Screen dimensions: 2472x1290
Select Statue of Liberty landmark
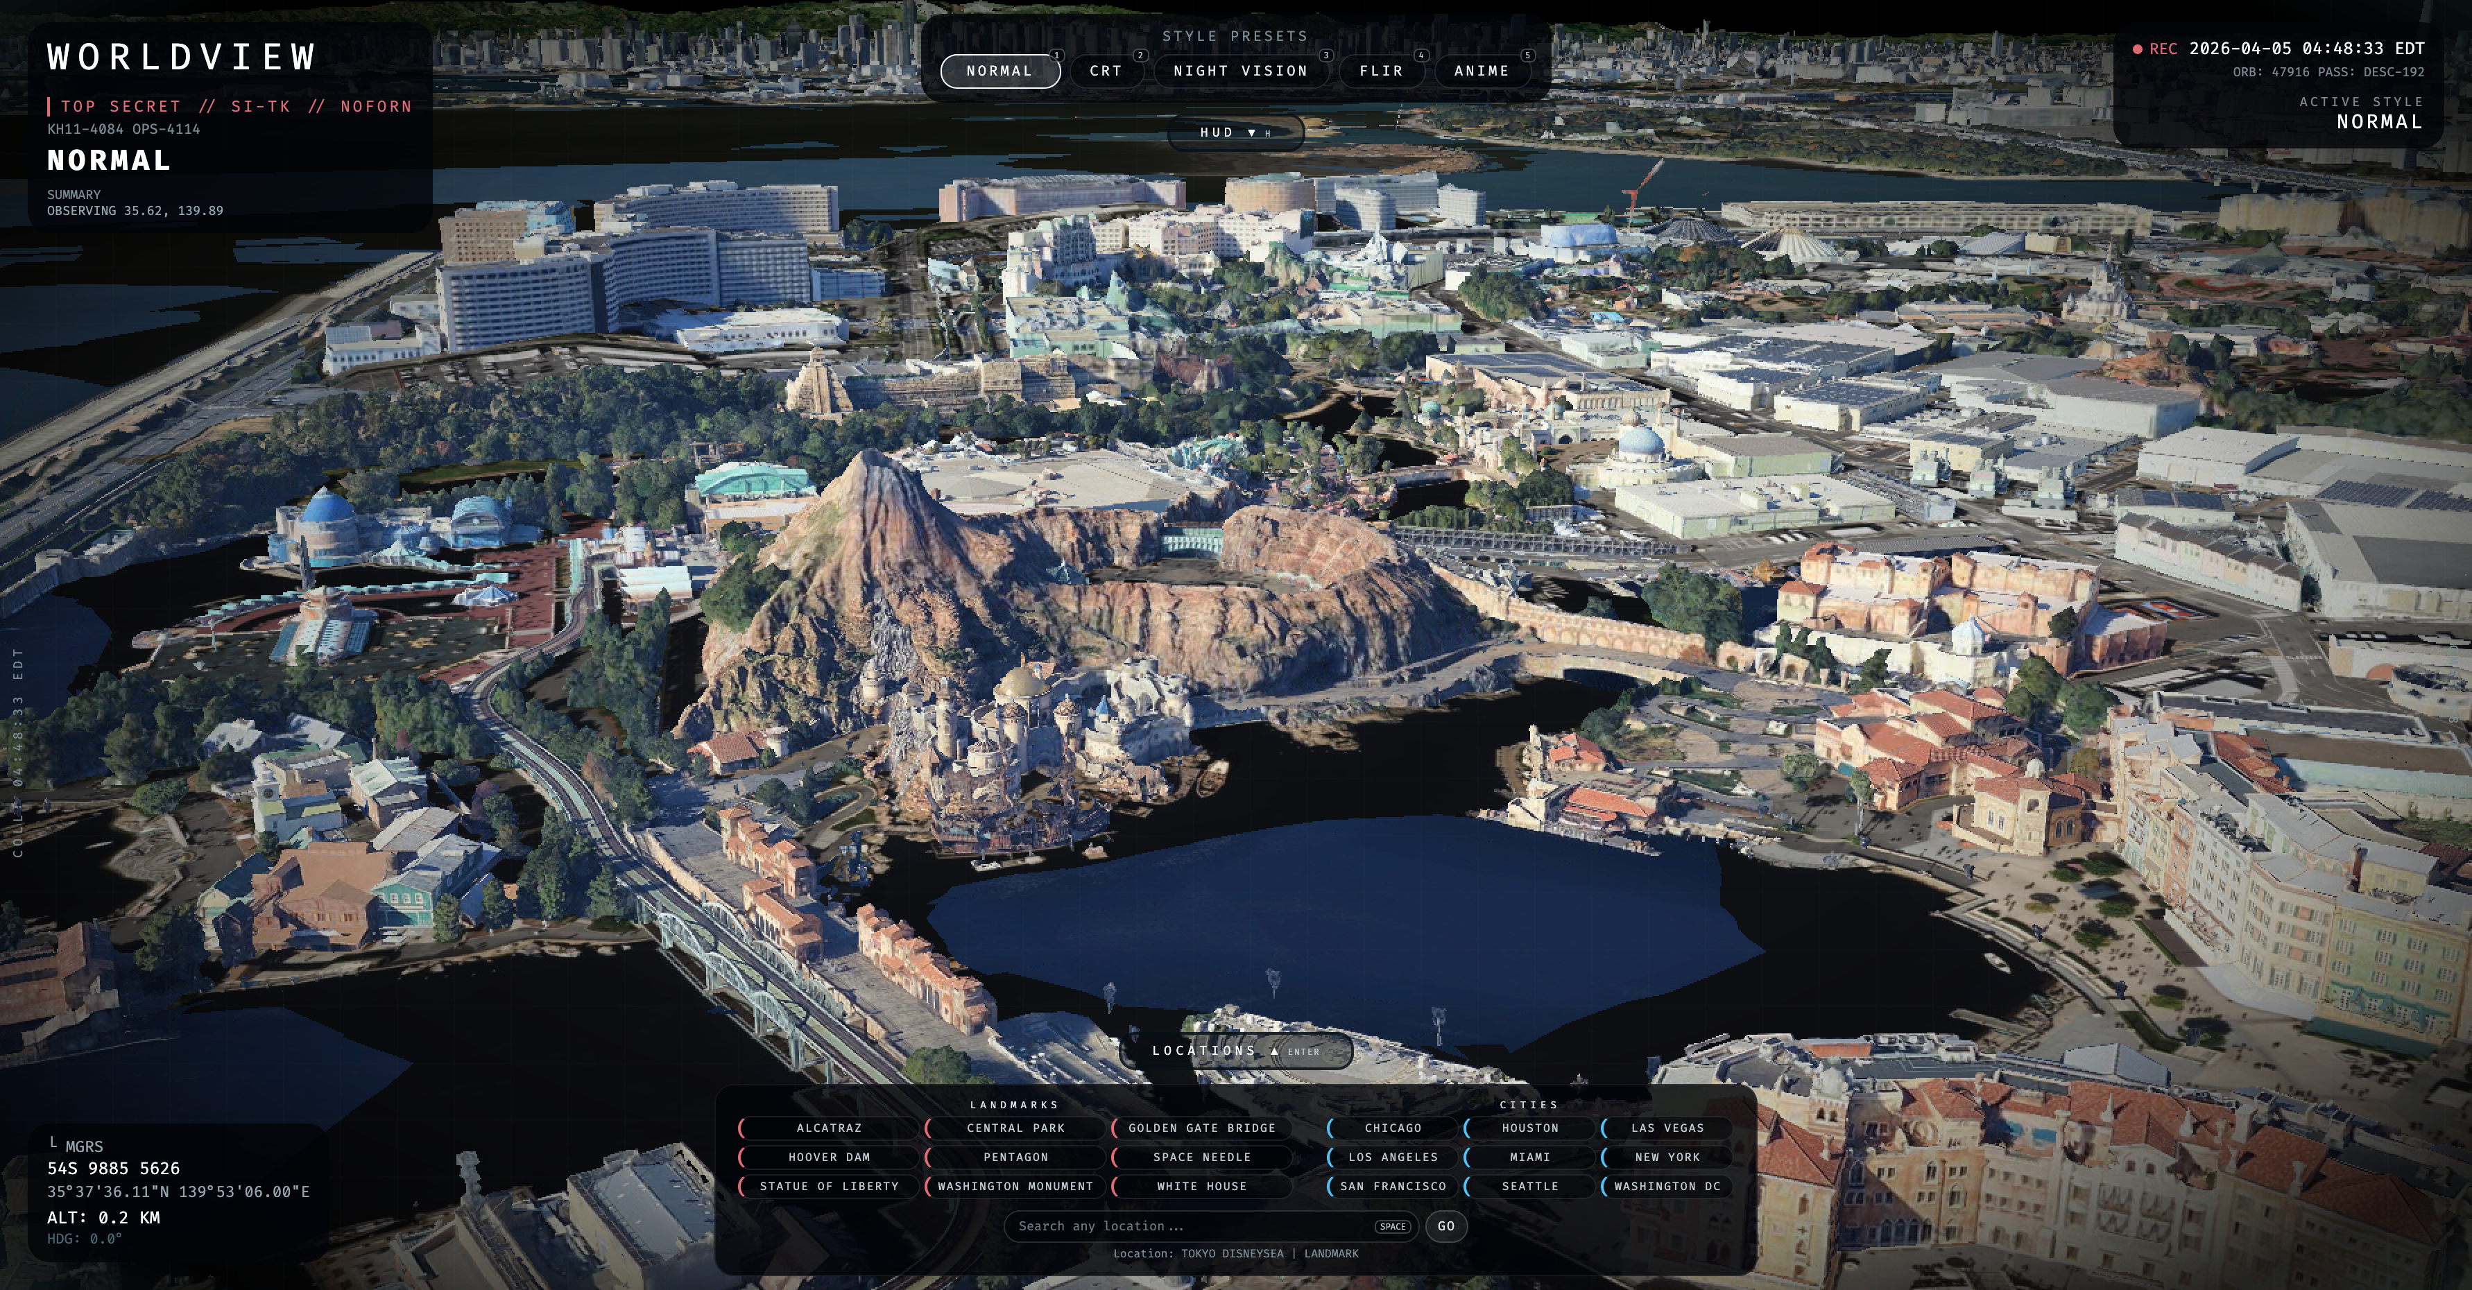pyautogui.click(x=828, y=1187)
